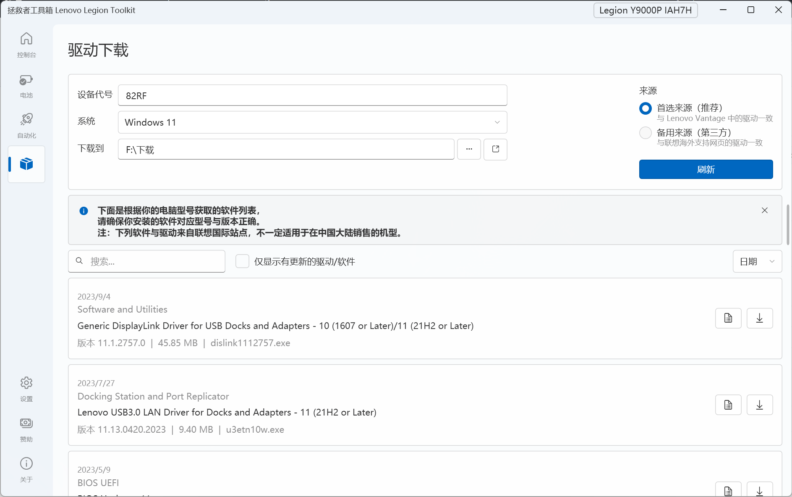Open the 日期 sort dropdown
The height and width of the screenshot is (497, 792).
tap(757, 261)
